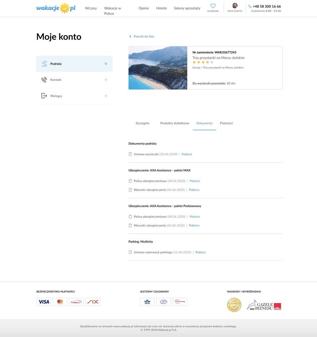Click arrow next to Kontakt

pyautogui.click(x=105, y=80)
